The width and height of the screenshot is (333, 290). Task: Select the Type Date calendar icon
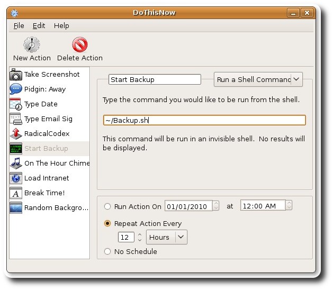[16, 104]
